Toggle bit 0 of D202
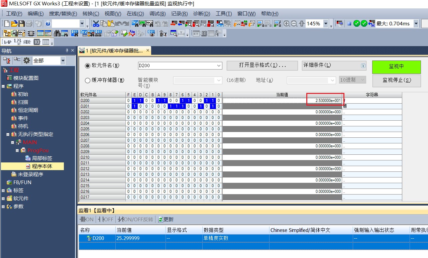This screenshot has height=258, width=428. coord(219,112)
